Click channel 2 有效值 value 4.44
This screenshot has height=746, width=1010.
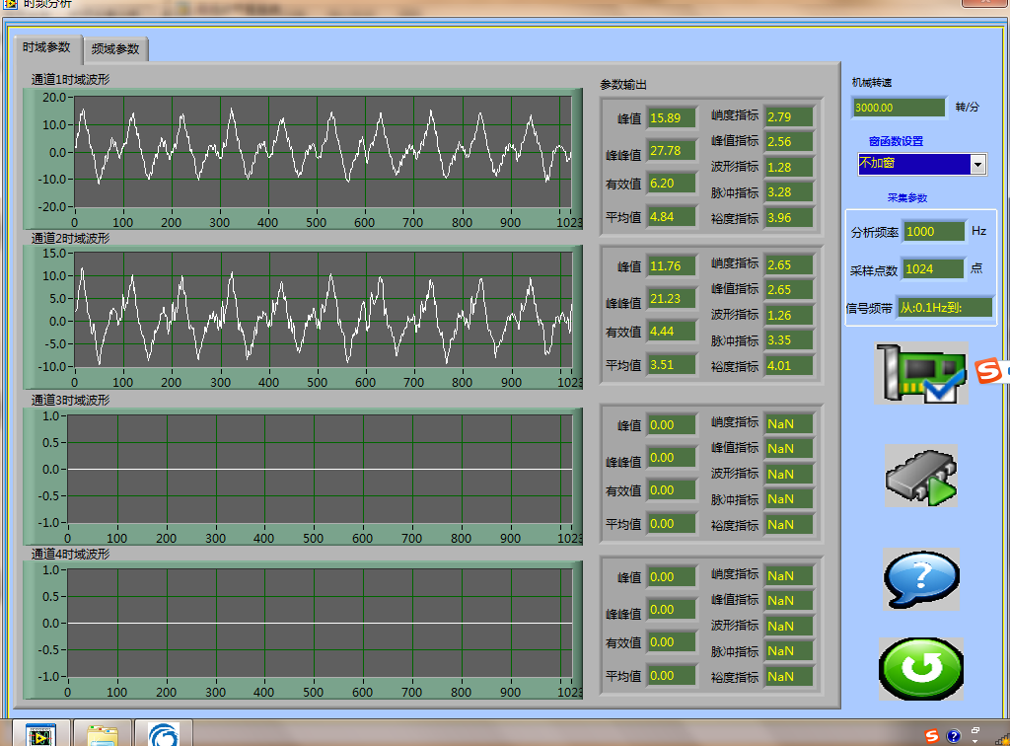pos(672,332)
